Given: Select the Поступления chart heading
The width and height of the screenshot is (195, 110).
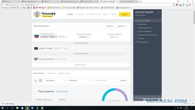Looking at the screenshot, I should click(46, 91).
